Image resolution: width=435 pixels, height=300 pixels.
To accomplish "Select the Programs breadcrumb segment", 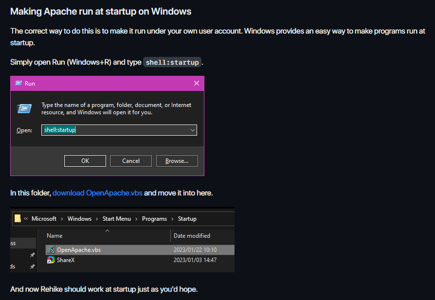I will pos(154,219).
